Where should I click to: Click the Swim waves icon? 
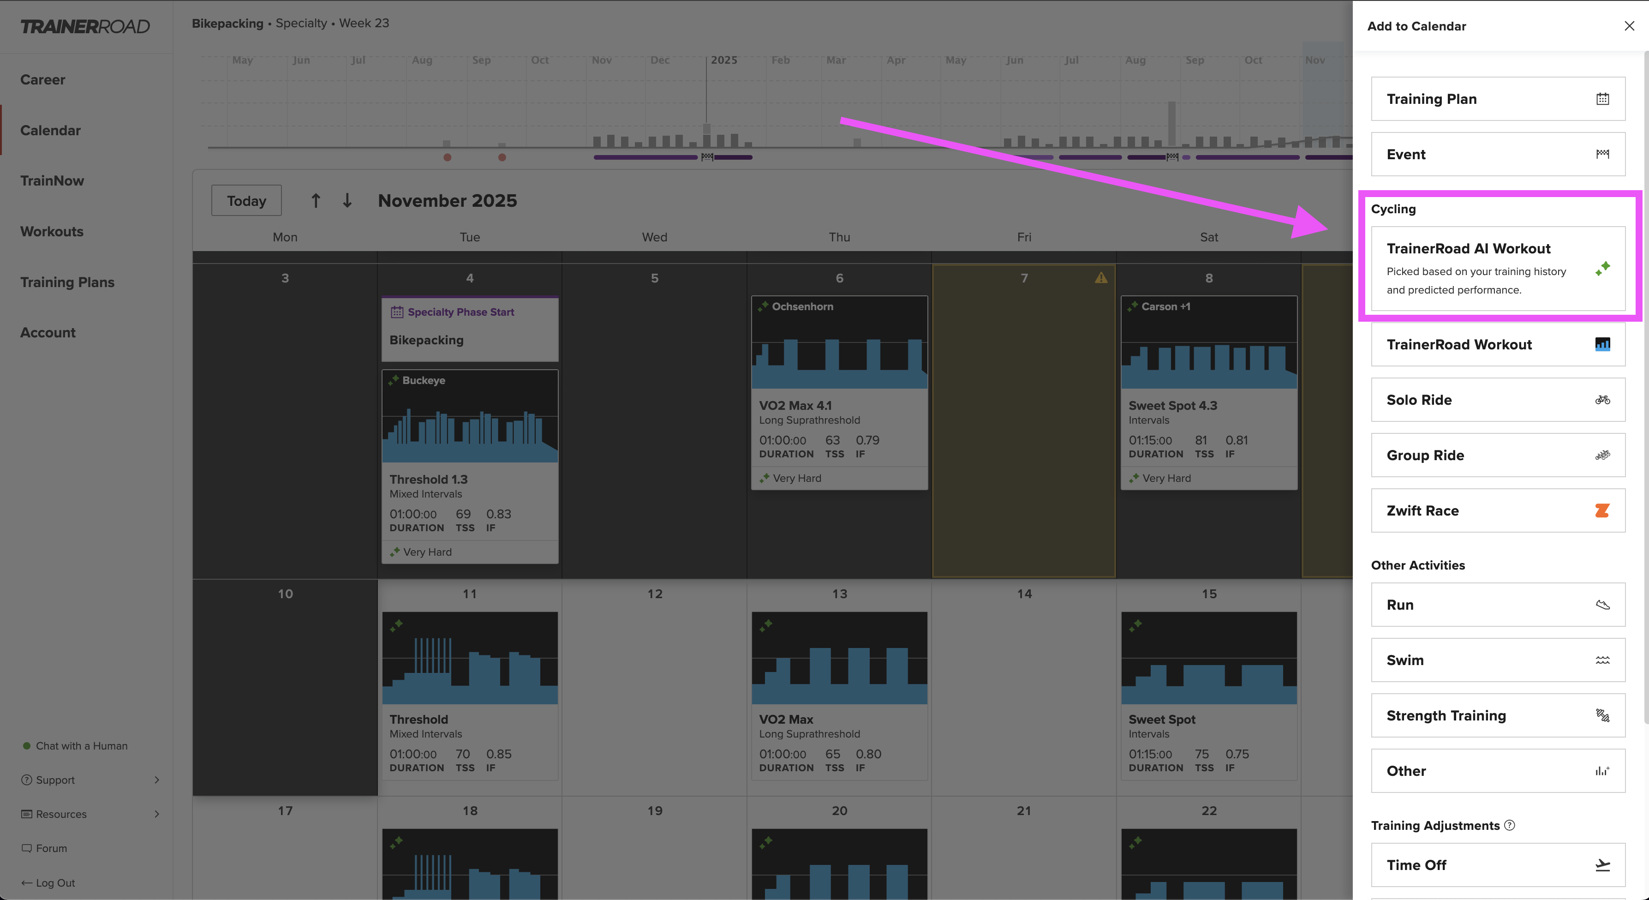point(1602,660)
